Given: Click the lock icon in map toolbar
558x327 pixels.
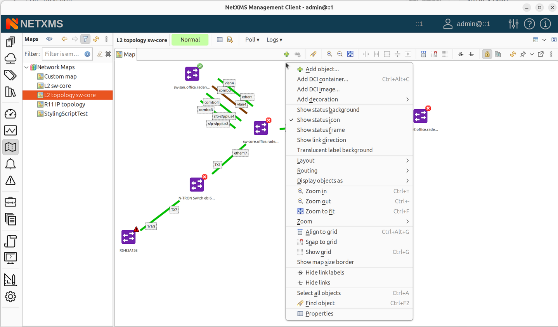Looking at the screenshot, I should 487,54.
